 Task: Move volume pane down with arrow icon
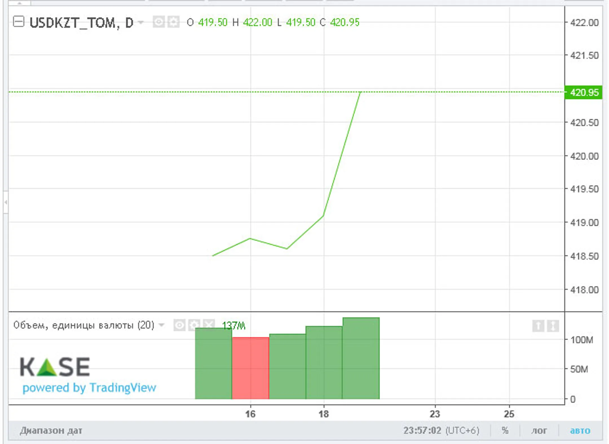pos(553,326)
